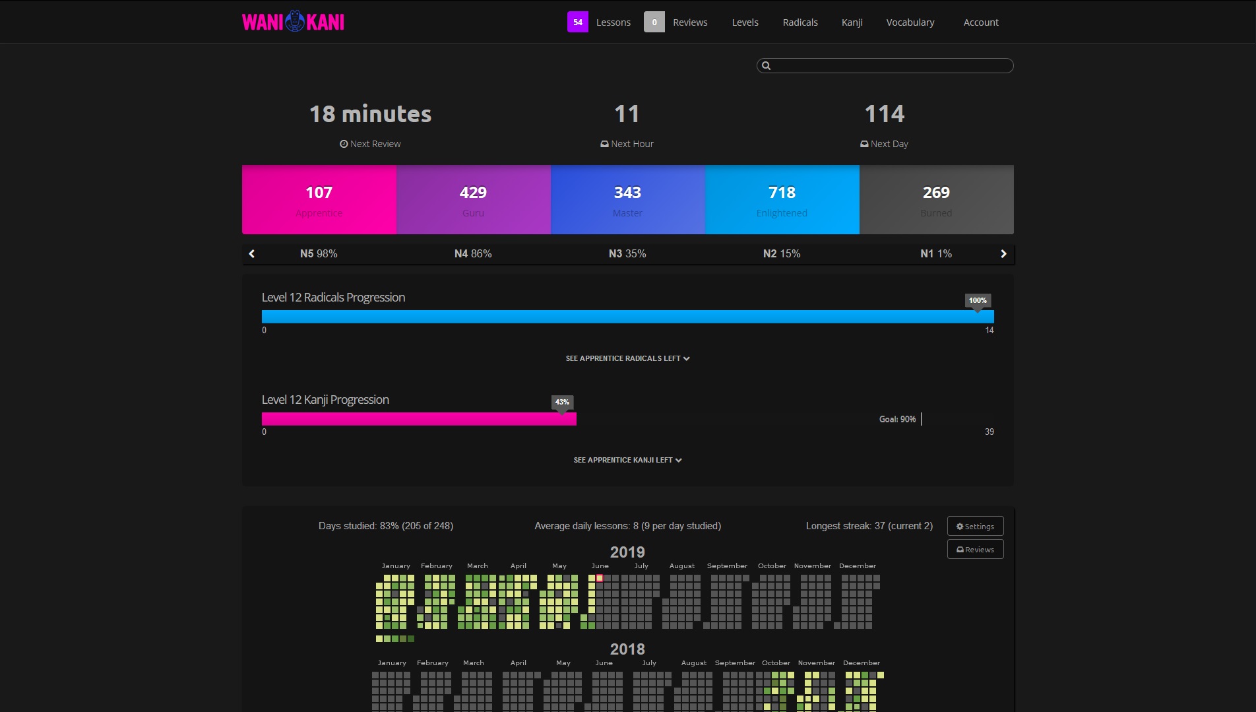Open the Vocabulary menu item
Viewport: 1256px width, 712px height.
click(x=910, y=22)
